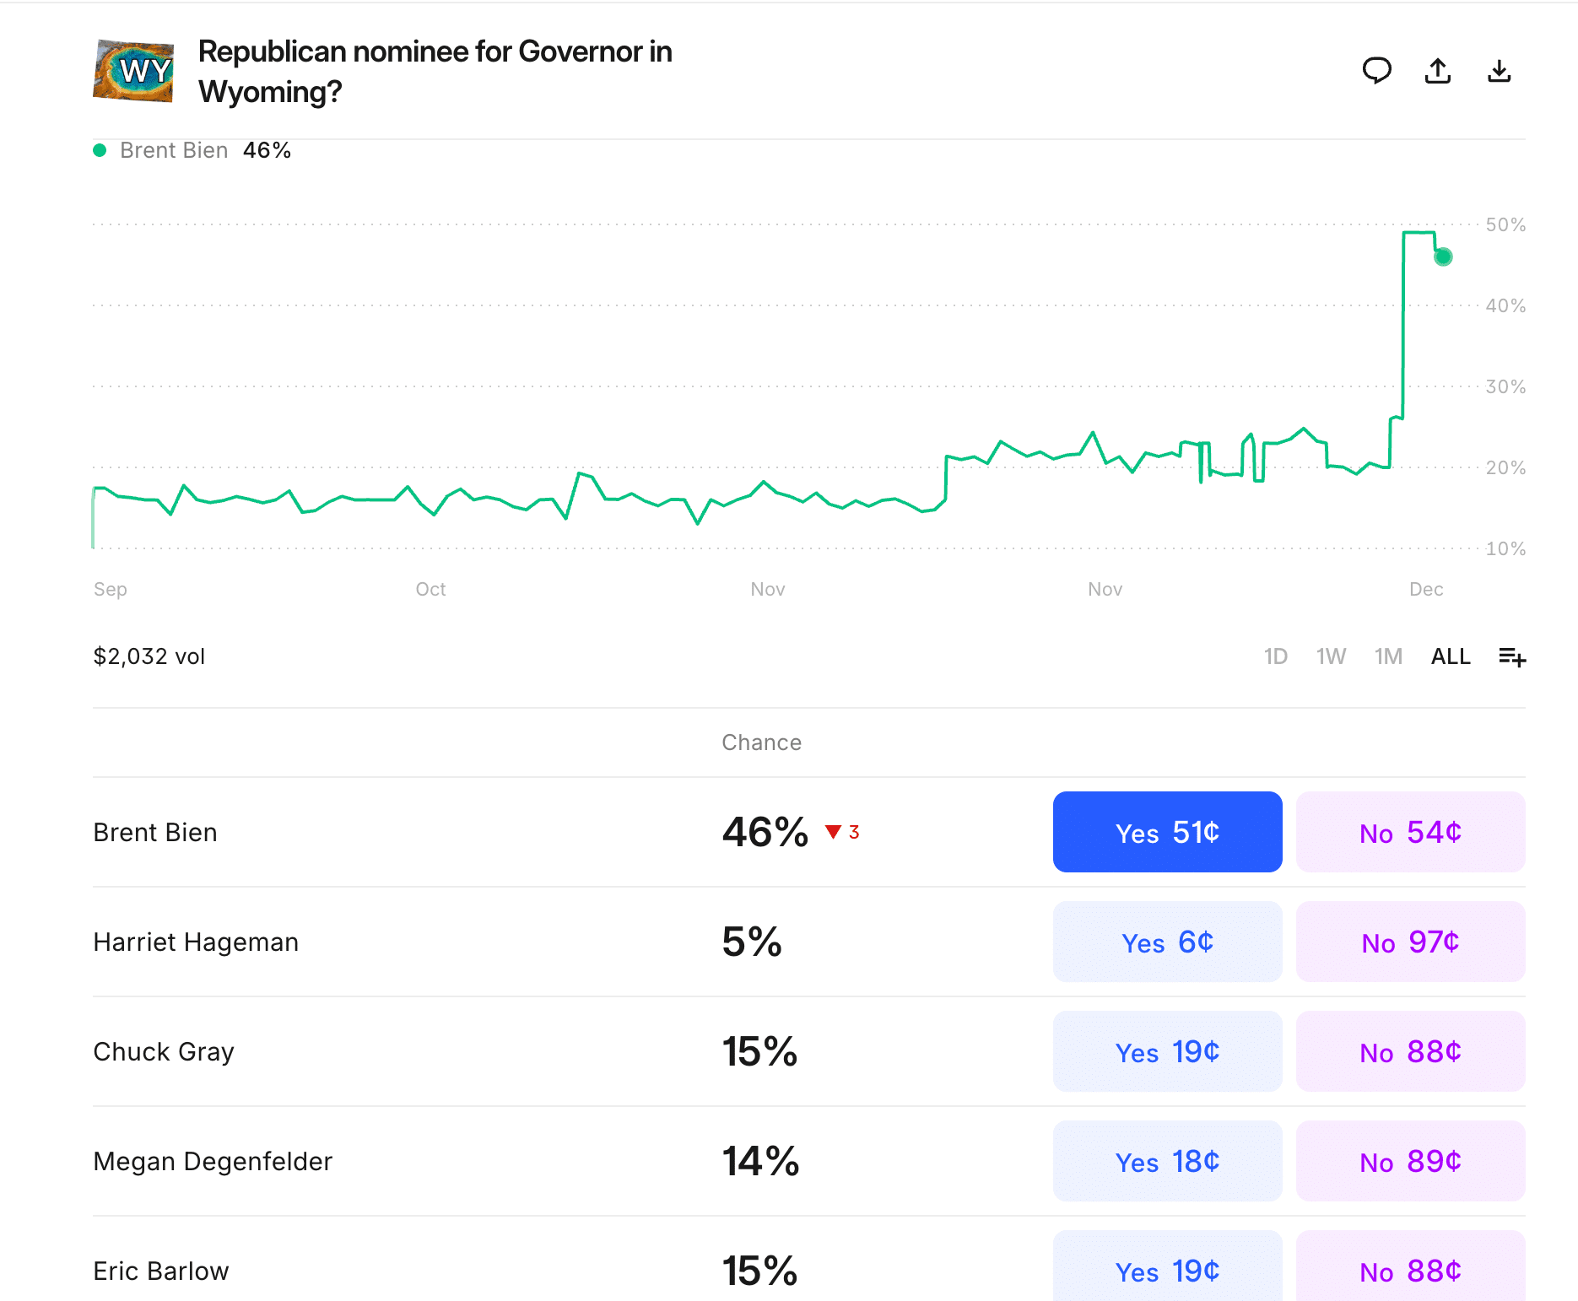This screenshot has height=1301, width=1578.
Task: Buy Yes at 51¢ for Brent Bien
Action: [1167, 832]
